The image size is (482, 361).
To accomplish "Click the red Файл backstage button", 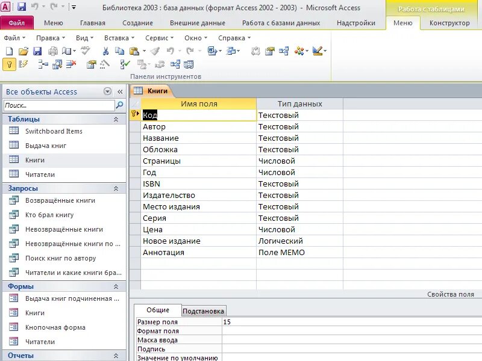I will click(17, 23).
